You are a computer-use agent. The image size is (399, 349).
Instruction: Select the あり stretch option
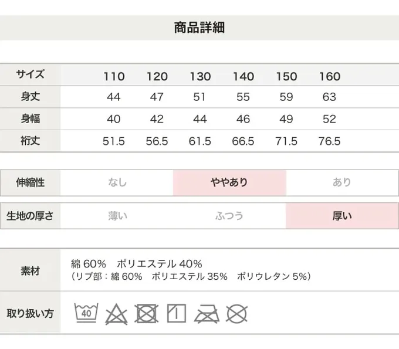click(x=342, y=182)
